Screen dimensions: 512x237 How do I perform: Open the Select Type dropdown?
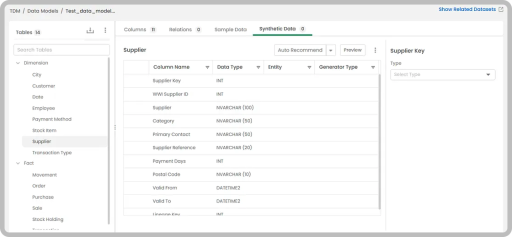(443, 74)
